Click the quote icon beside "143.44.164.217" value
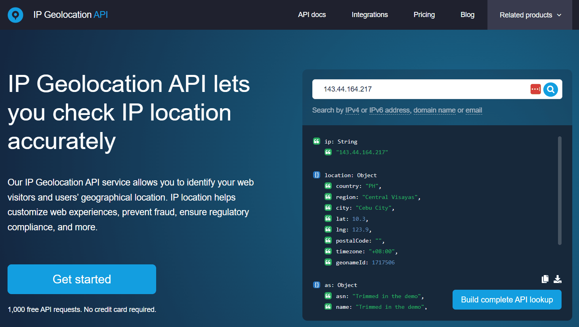Screen dimensions: 579x327 [x=328, y=152]
